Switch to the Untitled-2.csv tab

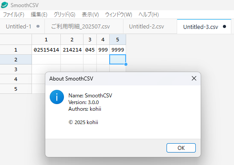click(x=147, y=26)
